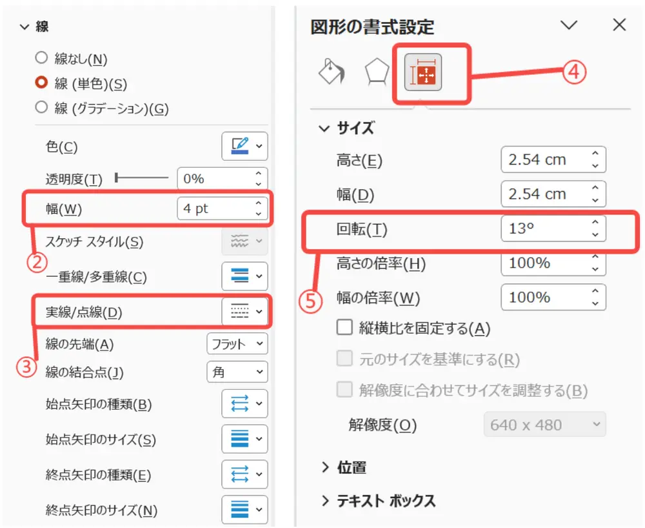
Task: Enable 縦横比を固定する checkbox
Action: point(344,328)
